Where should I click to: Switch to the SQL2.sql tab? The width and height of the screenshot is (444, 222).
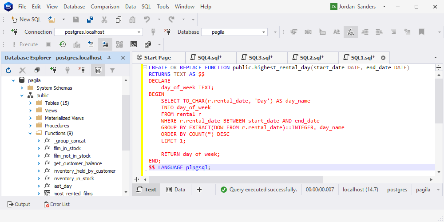313,58
